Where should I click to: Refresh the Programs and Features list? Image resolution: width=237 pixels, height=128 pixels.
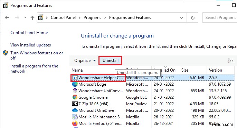pos(192,18)
